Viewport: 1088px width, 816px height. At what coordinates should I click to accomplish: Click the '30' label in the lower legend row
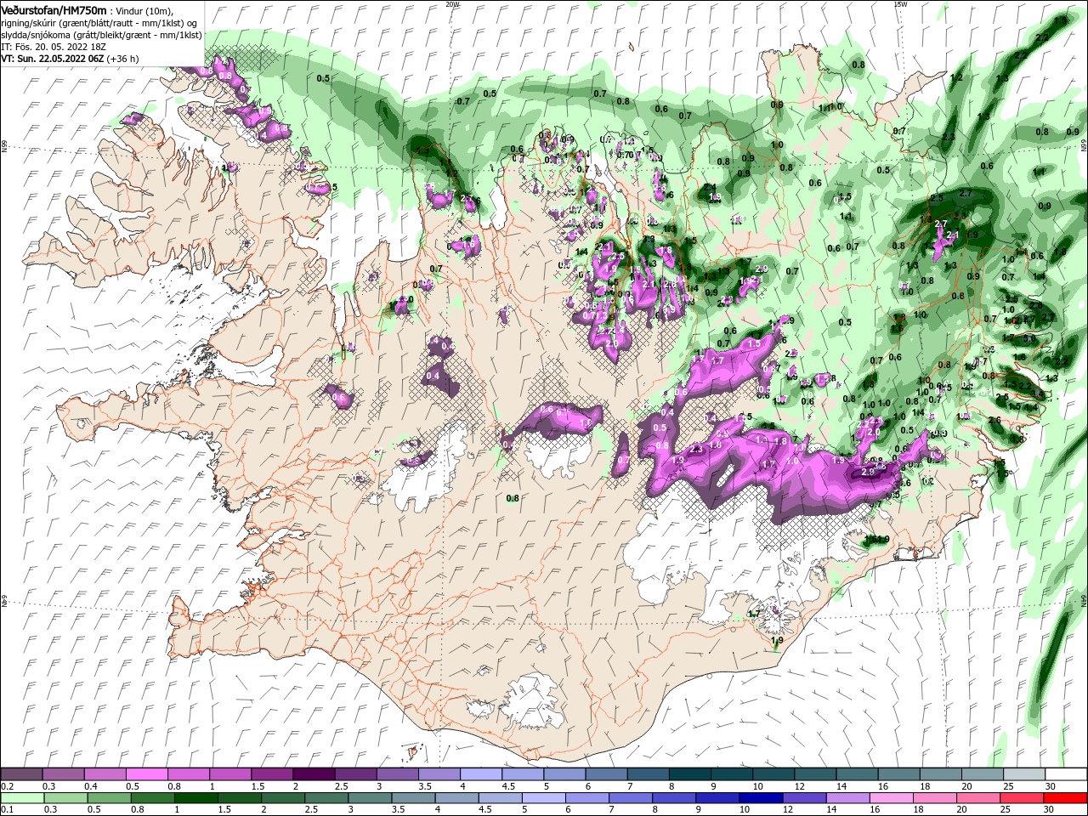click(x=1049, y=810)
